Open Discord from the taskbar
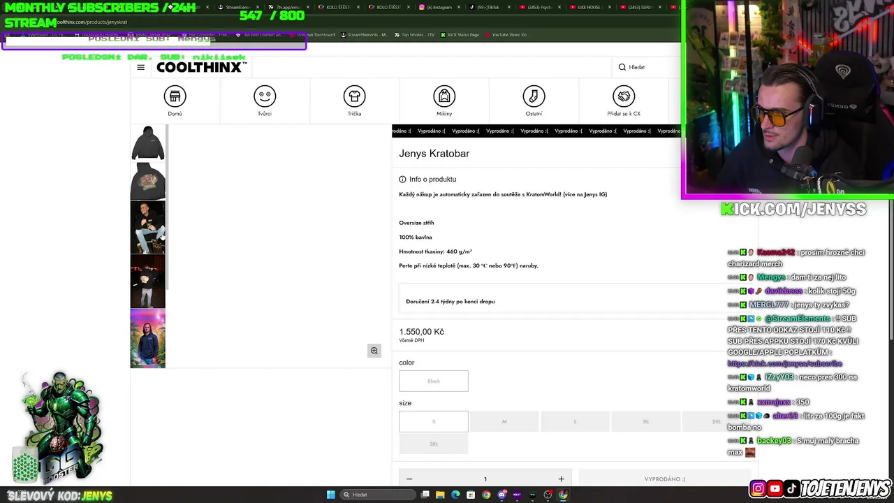The height and width of the screenshot is (503, 894). (x=502, y=495)
